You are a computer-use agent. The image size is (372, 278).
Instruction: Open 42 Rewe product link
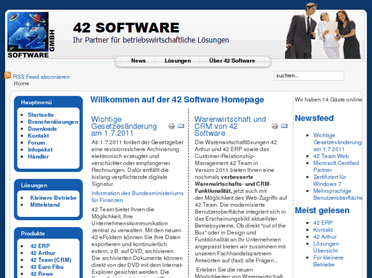pyautogui.click(x=41, y=274)
